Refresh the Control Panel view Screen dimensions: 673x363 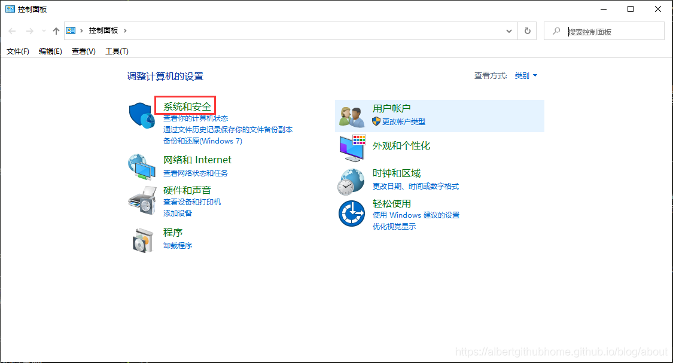coord(528,31)
